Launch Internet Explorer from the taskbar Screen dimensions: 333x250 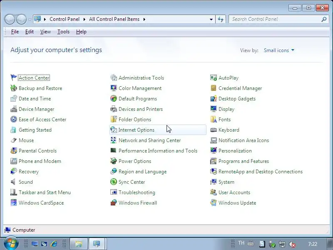pos(54,244)
